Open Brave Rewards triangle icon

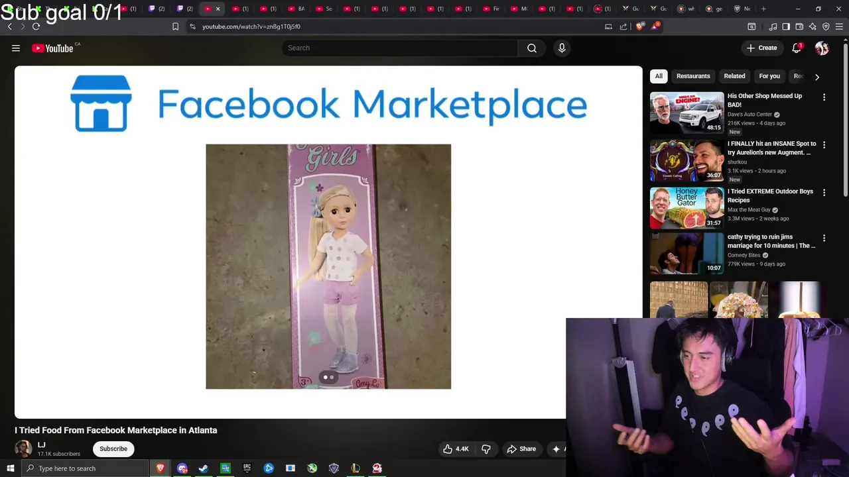(x=655, y=26)
